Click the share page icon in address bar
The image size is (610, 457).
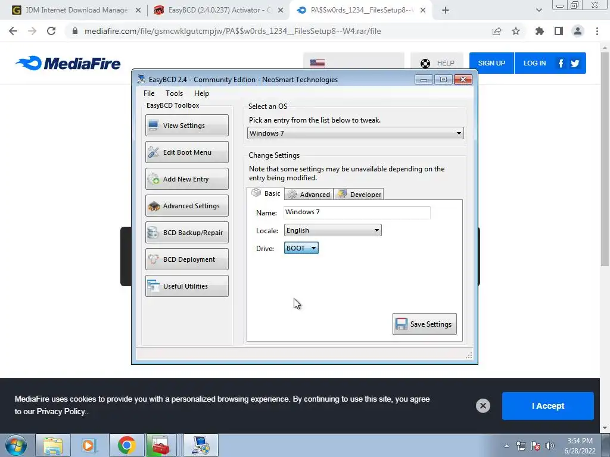[497, 31]
